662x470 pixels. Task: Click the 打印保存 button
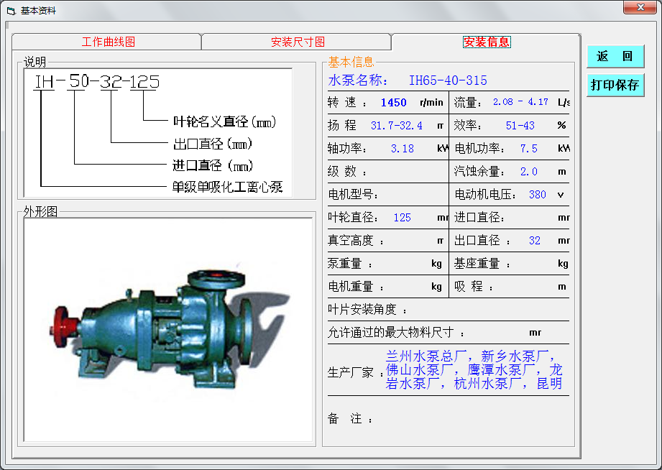pyautogui.click(x=615, y=85)
